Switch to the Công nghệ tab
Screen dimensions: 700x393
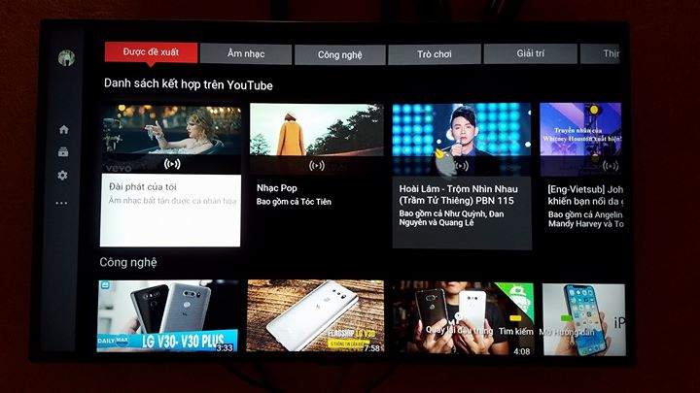(x=339, y=54)
